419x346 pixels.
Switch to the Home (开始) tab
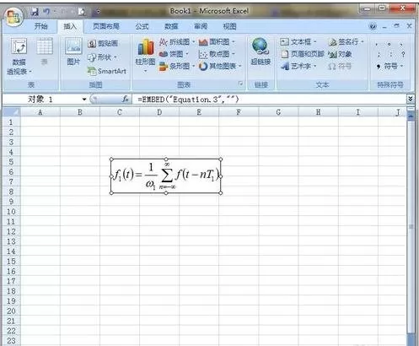tap(41, 26)
